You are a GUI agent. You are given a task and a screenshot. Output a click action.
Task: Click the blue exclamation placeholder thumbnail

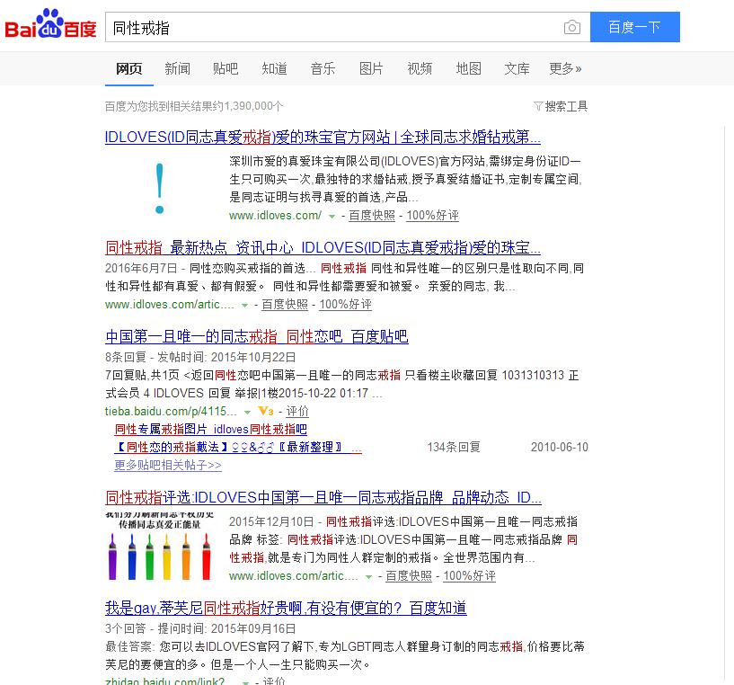160,189
